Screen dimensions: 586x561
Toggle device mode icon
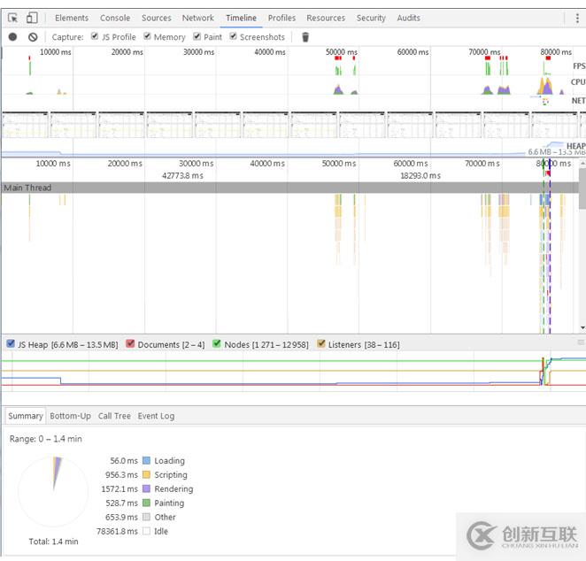(32, 18)
